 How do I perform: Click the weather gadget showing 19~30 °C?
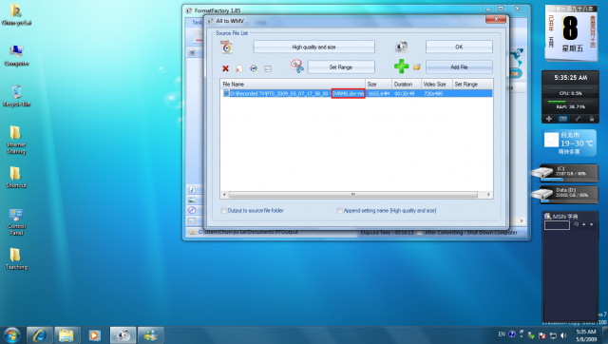pyautogui.click(x=569, y=143)
